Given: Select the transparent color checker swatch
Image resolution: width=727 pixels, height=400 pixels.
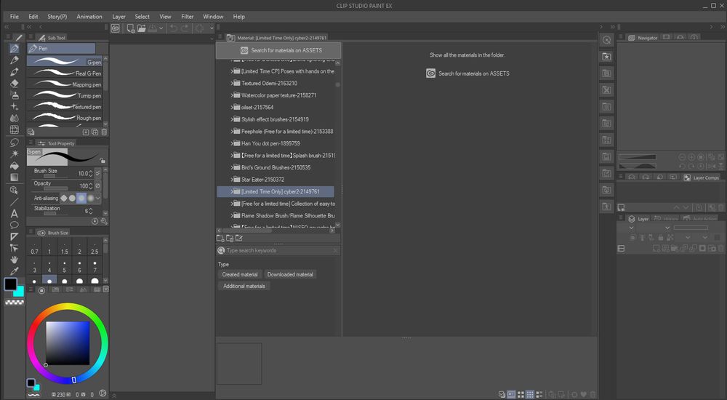Looking at the screenshot, I should coord(15,302).
